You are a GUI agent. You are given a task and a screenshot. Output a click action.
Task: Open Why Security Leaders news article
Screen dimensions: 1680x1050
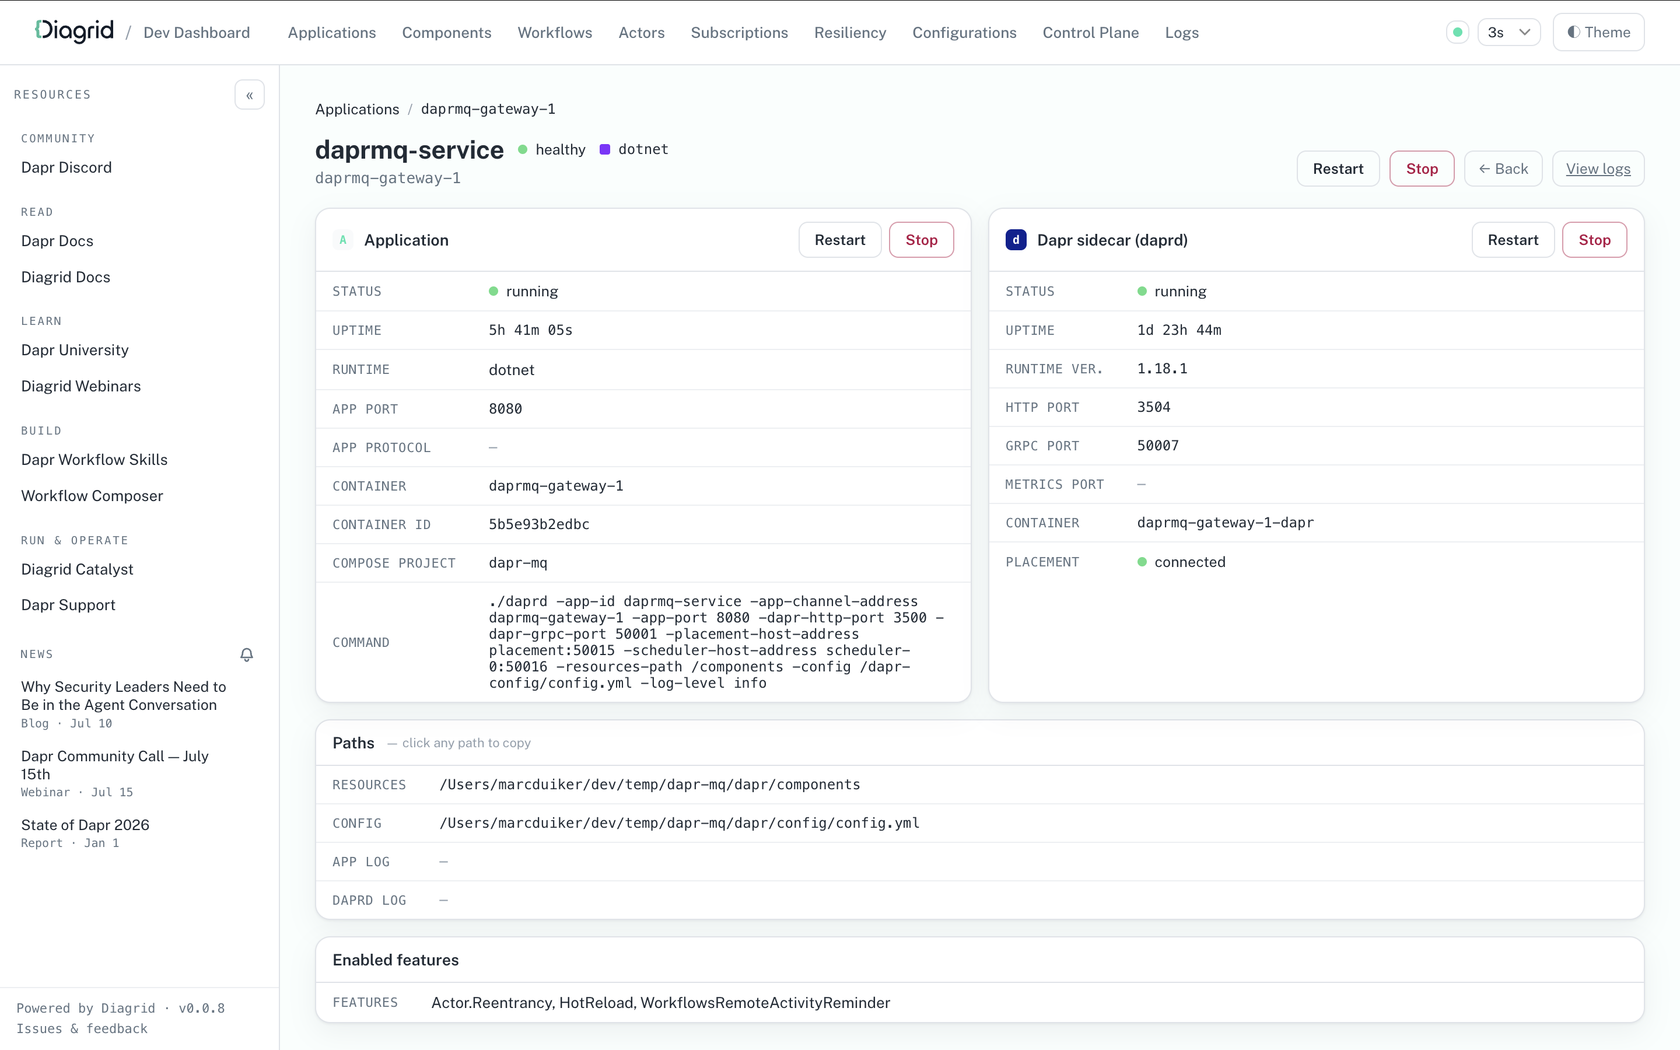click(x=124, y=696)
